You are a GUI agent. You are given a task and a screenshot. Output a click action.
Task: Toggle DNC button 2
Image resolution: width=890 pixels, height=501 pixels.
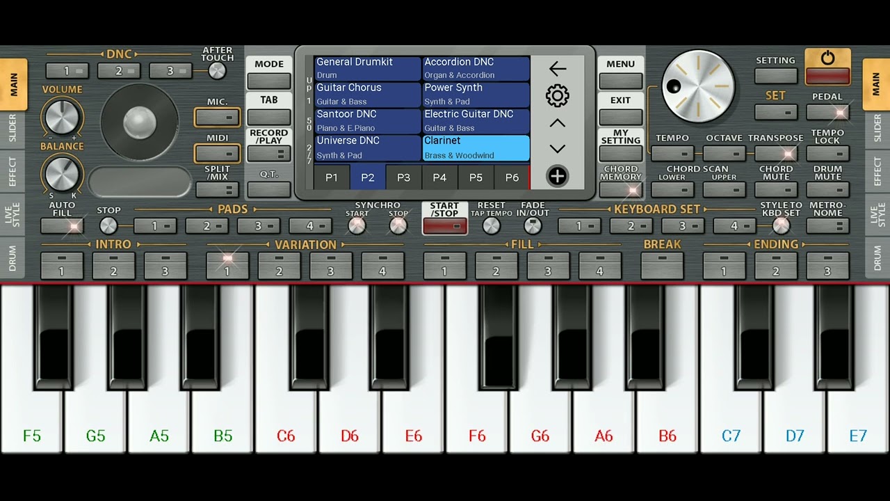[x=119, y=71]
